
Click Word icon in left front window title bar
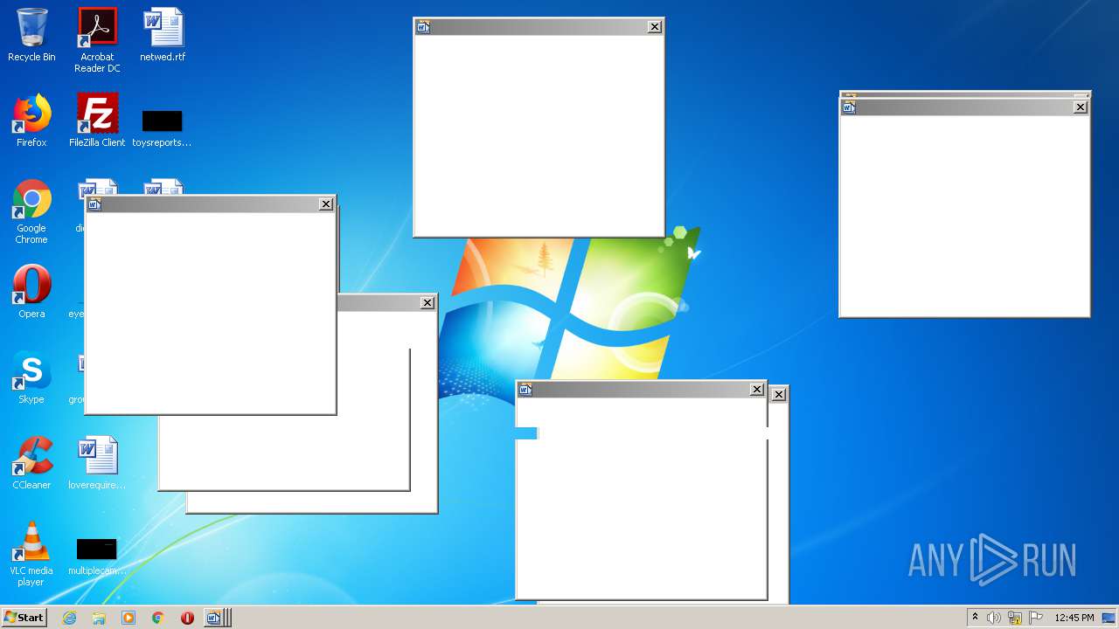(x=94, y=204)
